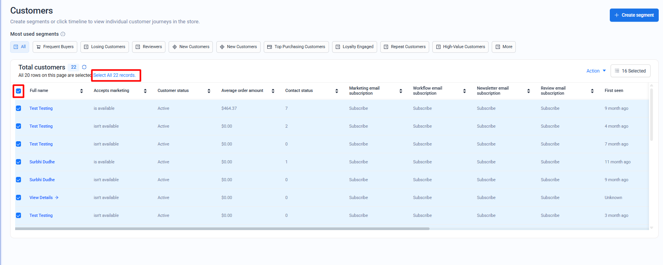Image resolution: width=663 pixels, height=265 pixels.
Task: Select the High-Value Customers segment
Action: coord(460,47)
